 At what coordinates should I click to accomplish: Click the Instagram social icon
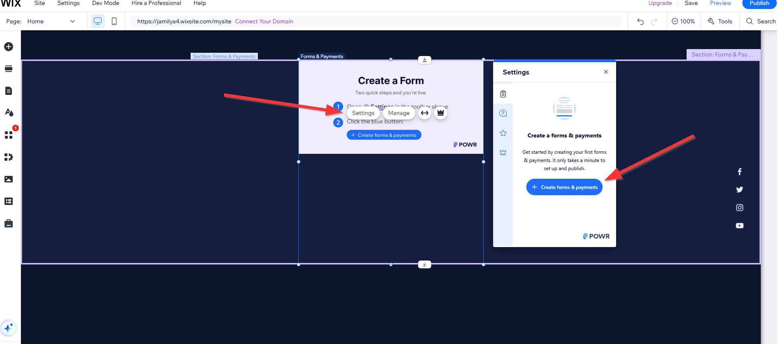pyautogui.click(x=739, y=207)
